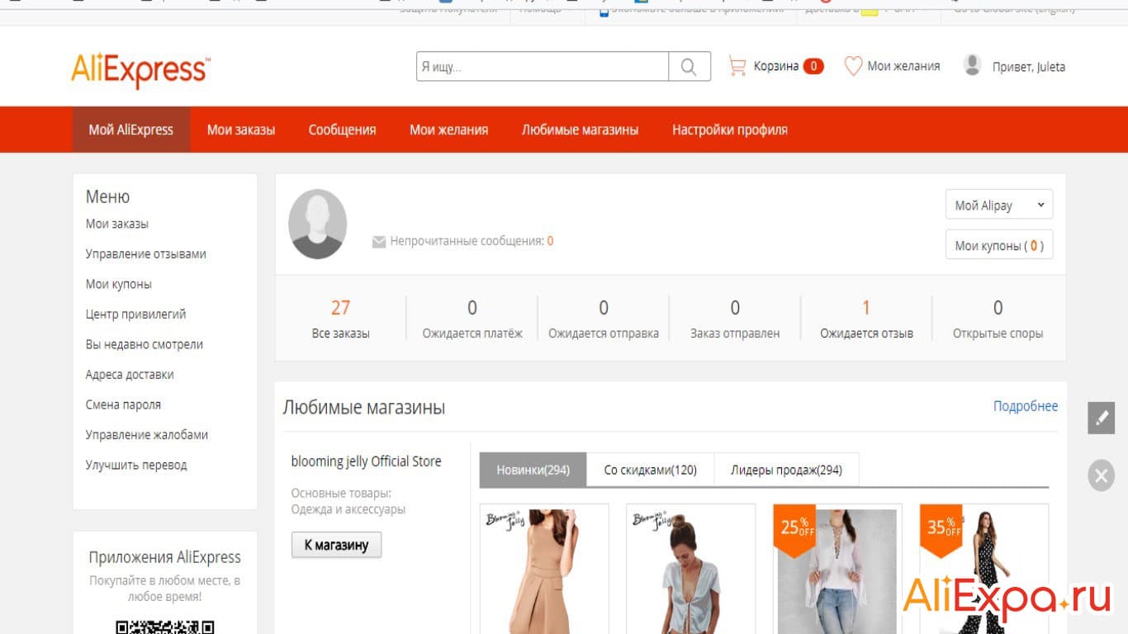1128x634 pixels.
Task: Click the large profile picture placeholder
Action: coord(317,224)
